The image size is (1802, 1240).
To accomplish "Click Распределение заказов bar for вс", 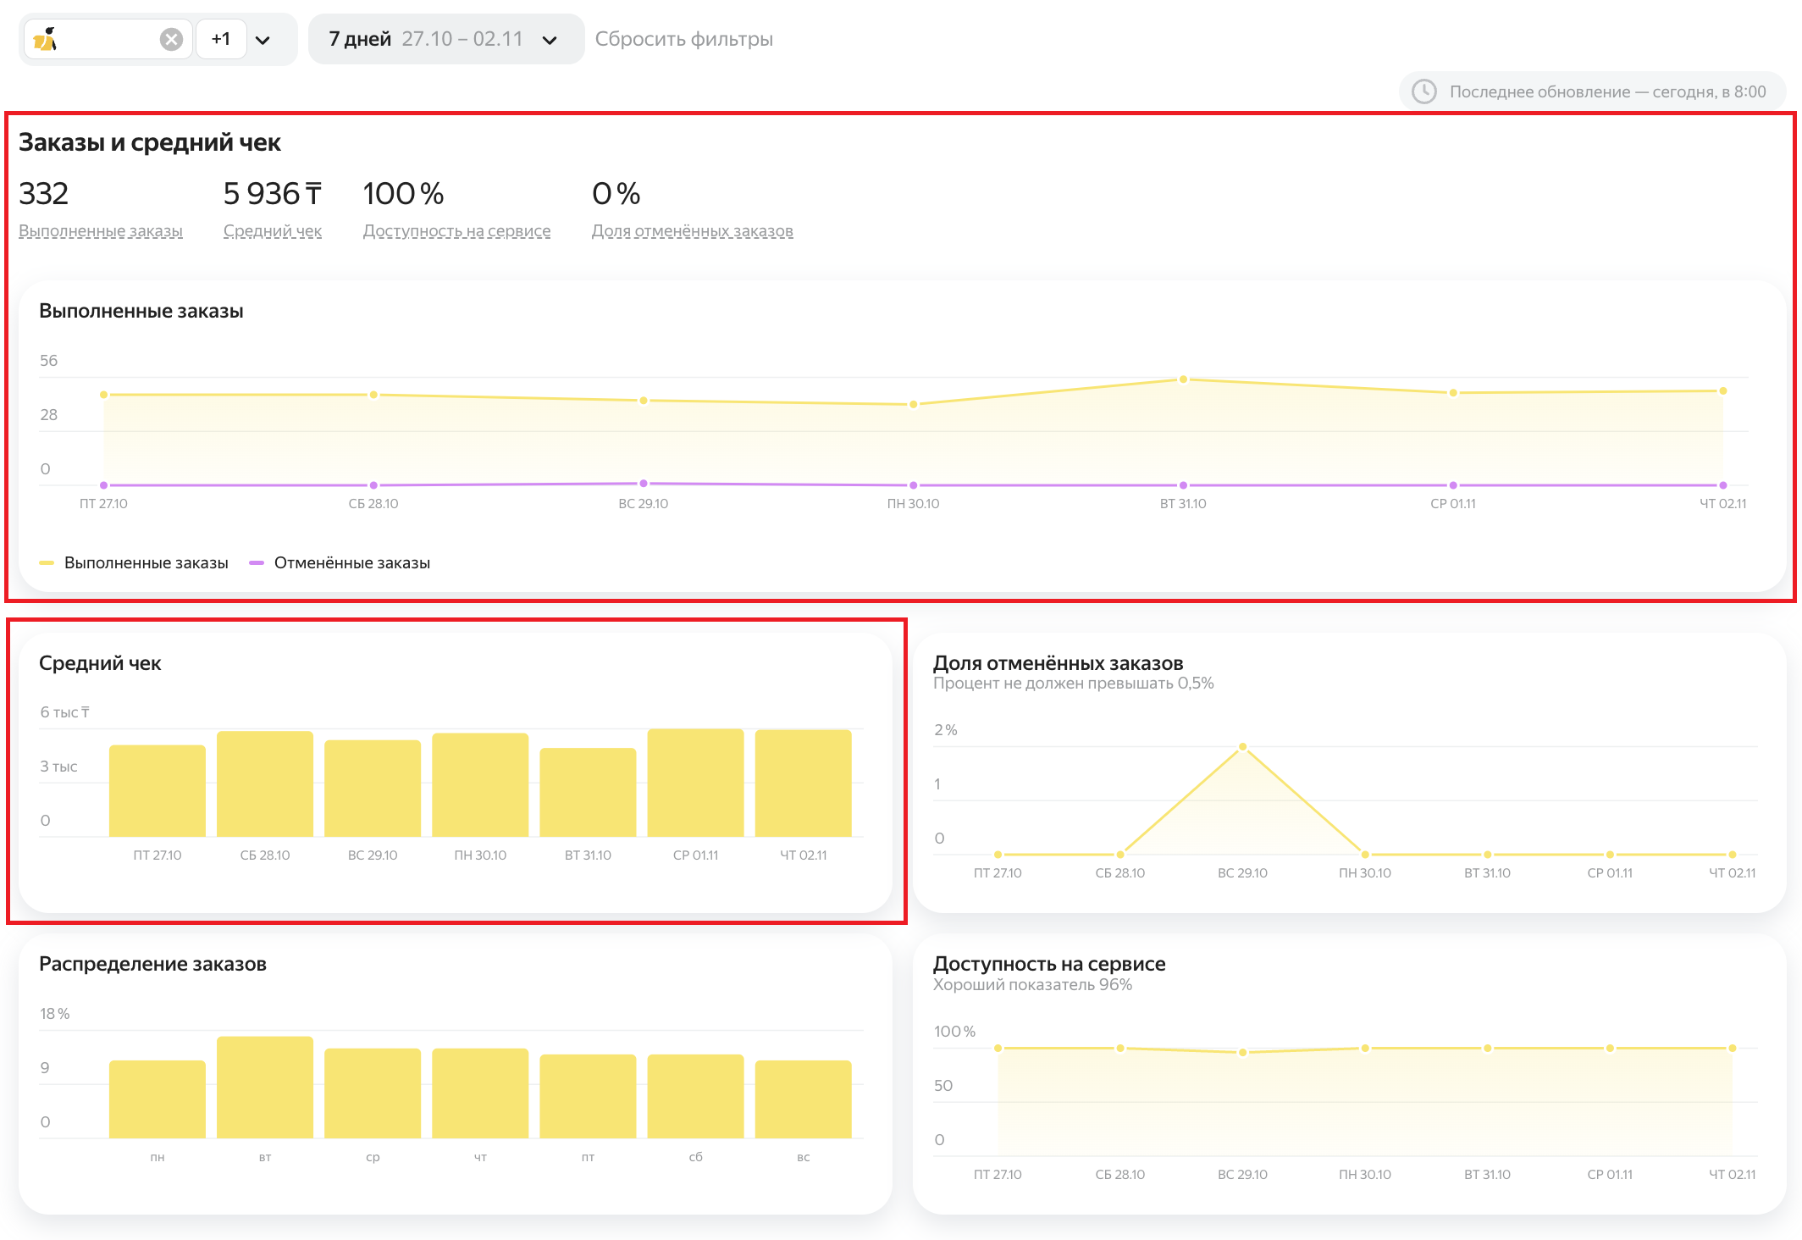I will 803,1099.
